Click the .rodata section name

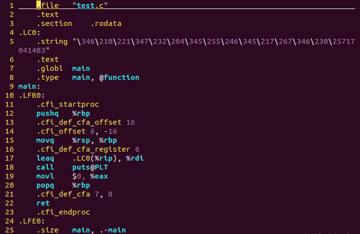(106, 23)
